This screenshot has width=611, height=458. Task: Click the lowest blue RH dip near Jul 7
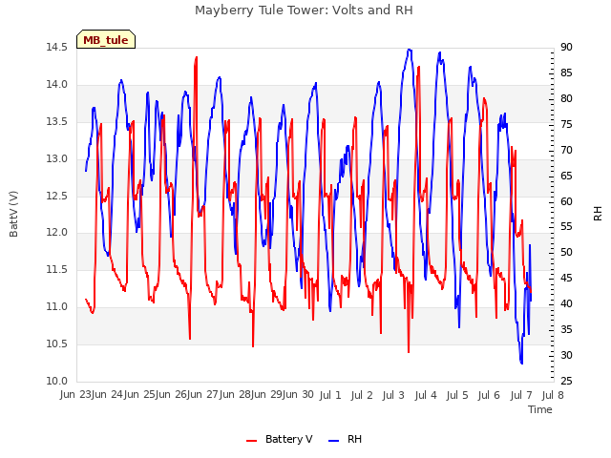click(x=521, y=363)
